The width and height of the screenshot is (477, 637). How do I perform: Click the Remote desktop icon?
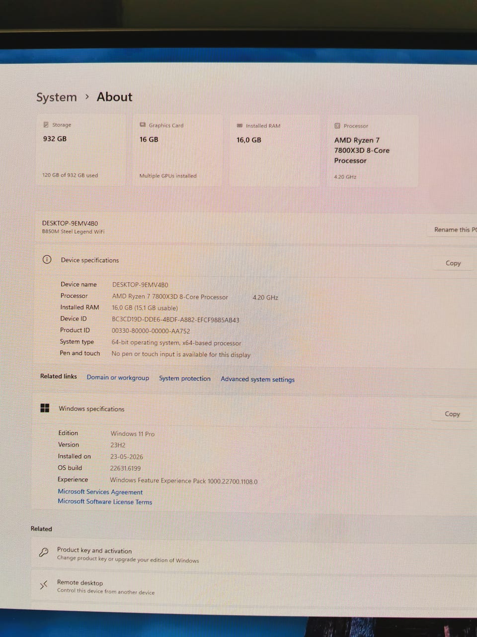point(44,585)
